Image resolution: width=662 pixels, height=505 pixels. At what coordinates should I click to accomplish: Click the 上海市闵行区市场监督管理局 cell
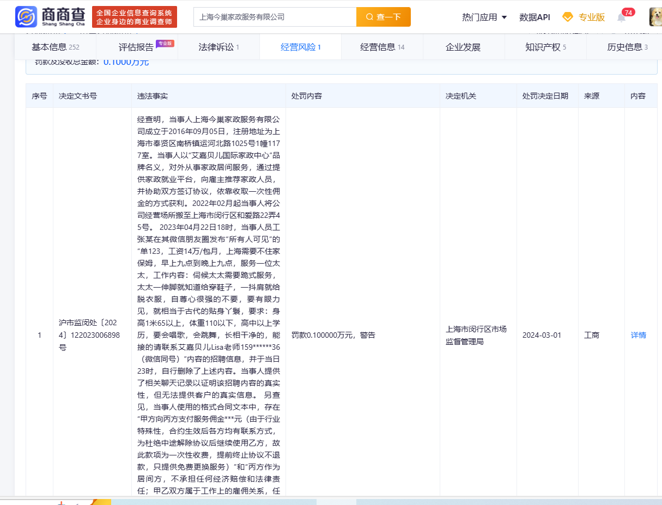(x=476, y=335)
